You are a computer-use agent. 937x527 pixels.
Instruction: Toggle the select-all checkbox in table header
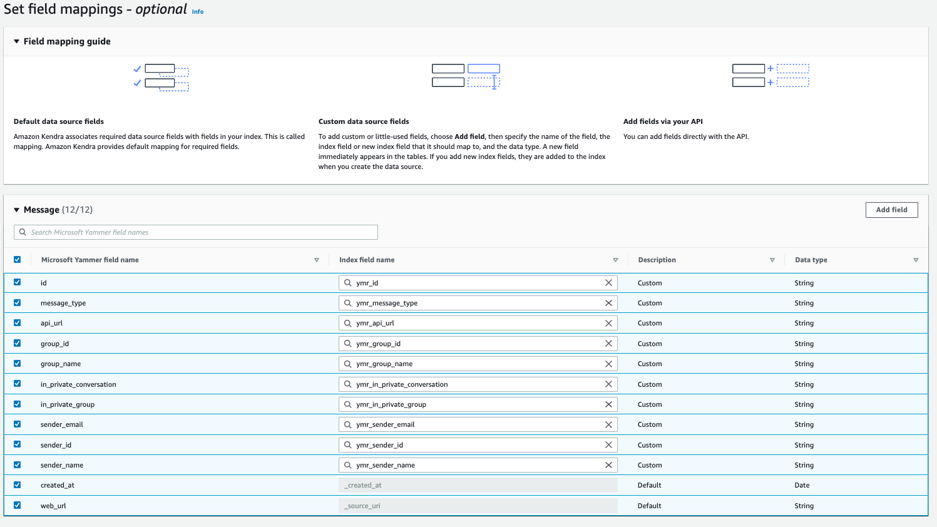pyautogui.click(x=18, y=260)
